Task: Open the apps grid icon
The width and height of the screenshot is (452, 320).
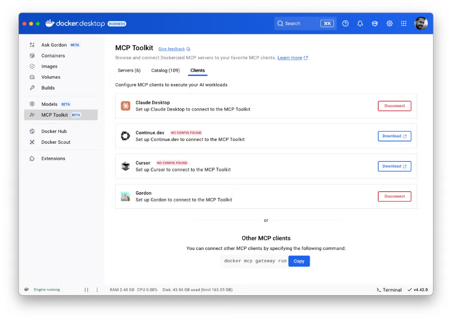Action: point(404,24)
